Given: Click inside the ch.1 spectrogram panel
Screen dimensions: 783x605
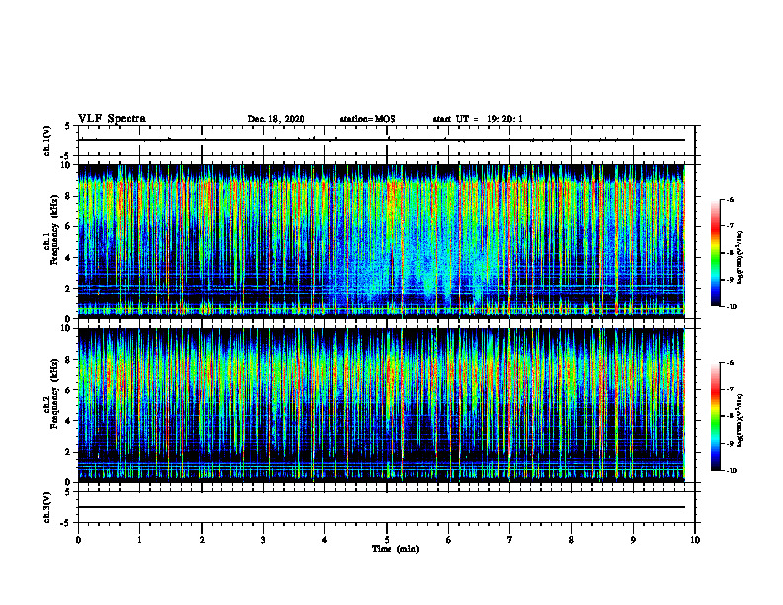Looking at the screenshot, I should [x=382, y=241].
